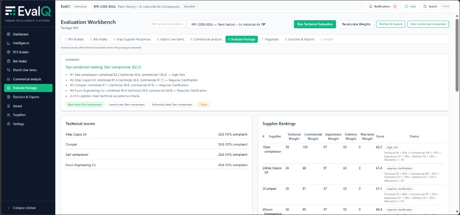Click the Settings gear icon in sidebar
The width and height of the screenshot is (460, 215).
9,124
